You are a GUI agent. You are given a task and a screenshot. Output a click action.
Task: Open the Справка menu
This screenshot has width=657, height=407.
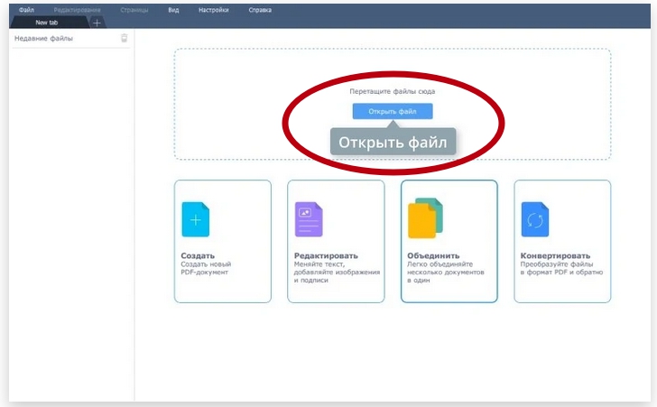tap(260, 10)
